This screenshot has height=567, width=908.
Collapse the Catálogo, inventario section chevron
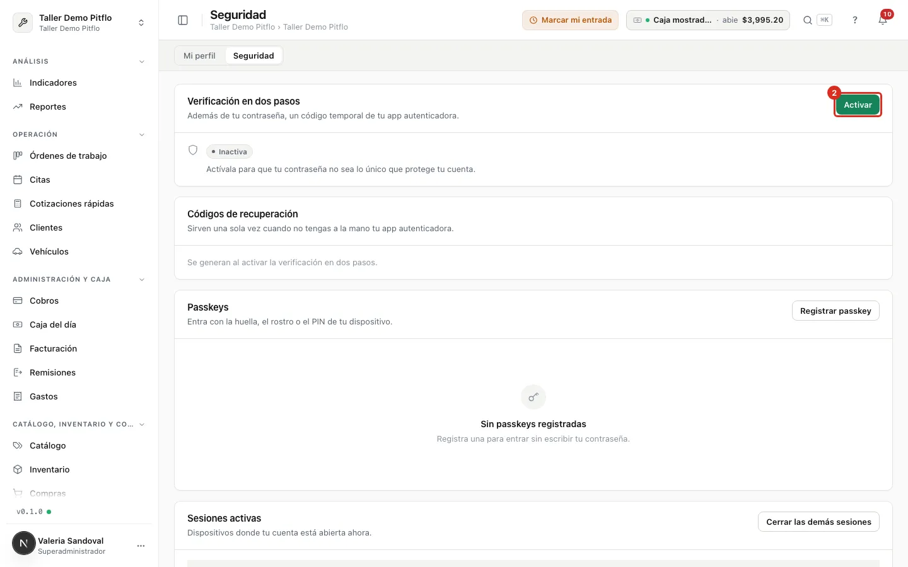(142, 425)
